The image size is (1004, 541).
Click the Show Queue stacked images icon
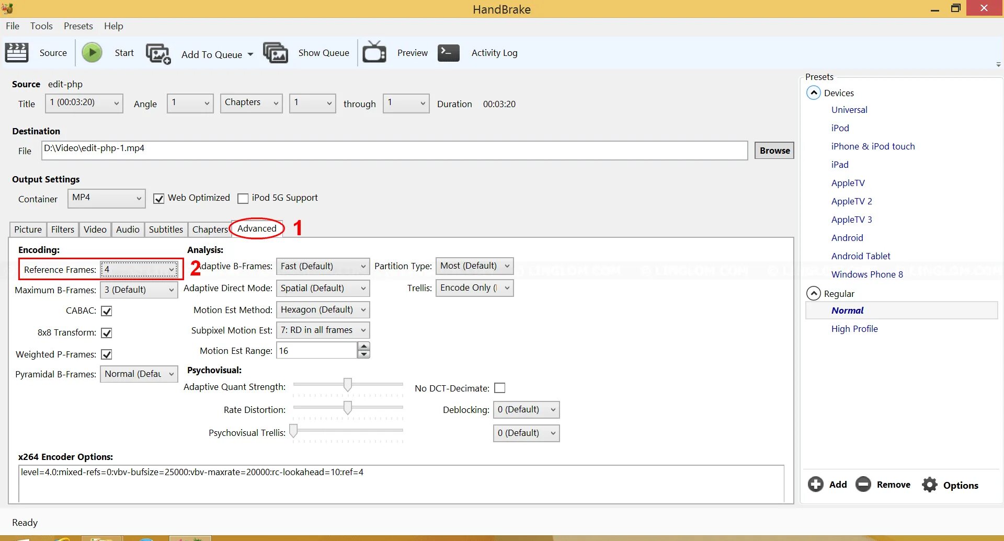[x=276, y=53]
